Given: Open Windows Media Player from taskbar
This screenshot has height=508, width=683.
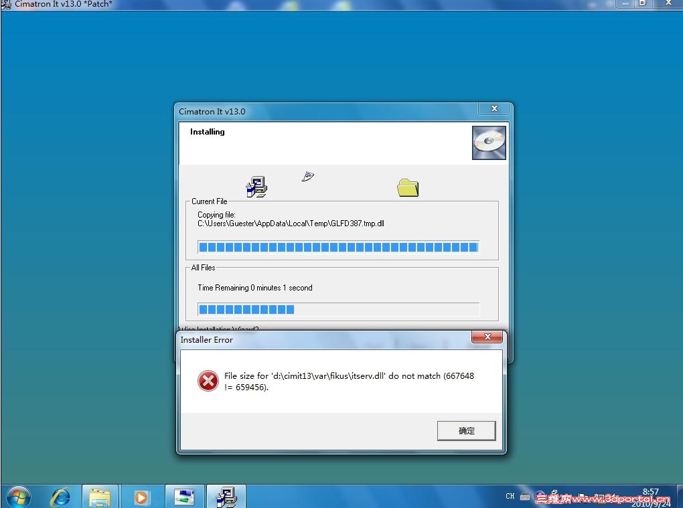Looking at the screenshot, I should [x=141, y=497].
